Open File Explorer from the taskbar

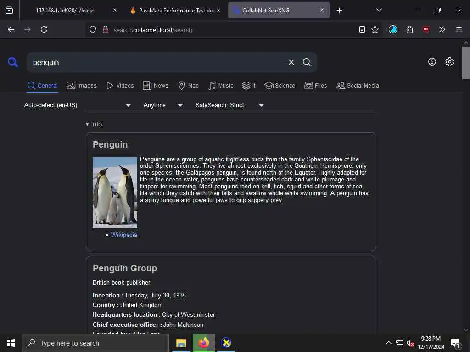point(181,343)
